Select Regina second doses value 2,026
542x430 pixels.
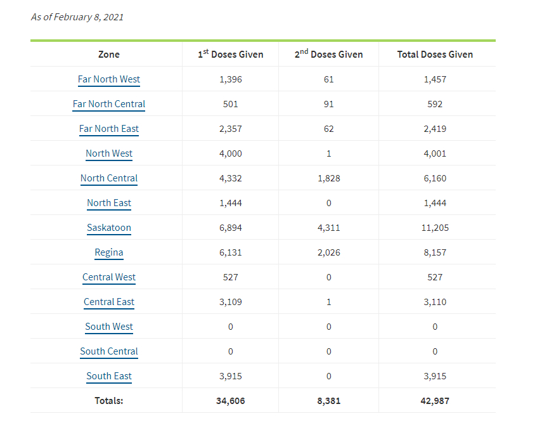click(329, 252)
